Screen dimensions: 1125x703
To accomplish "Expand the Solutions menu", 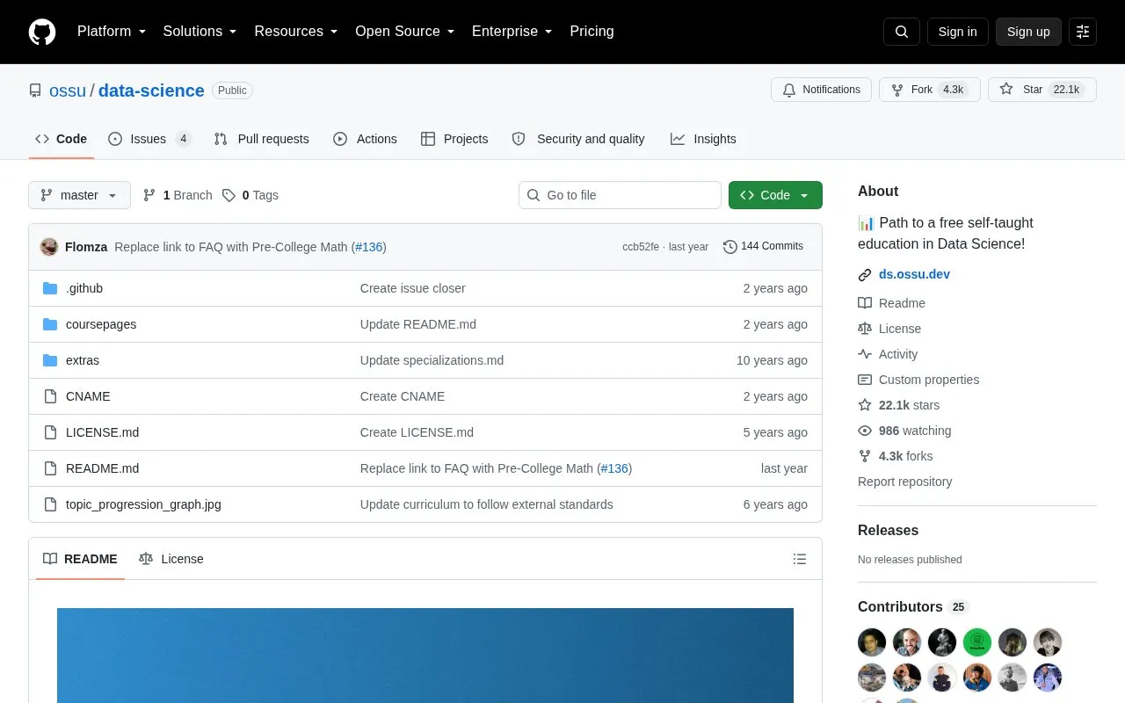I will [200, 32].
